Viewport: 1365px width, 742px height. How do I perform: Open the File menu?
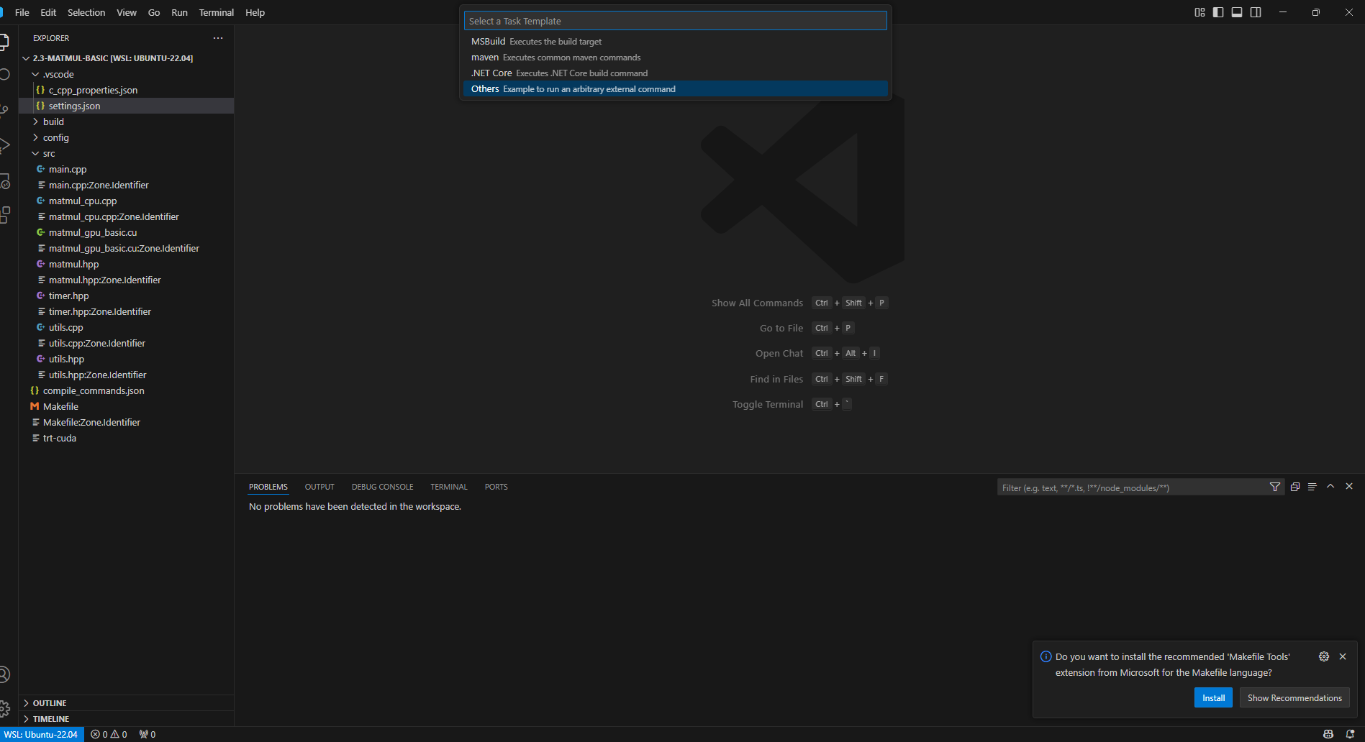[x=22, y=12]
